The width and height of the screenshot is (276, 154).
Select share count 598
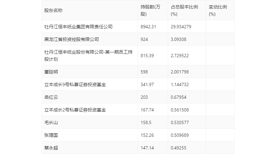pos(144,72)
